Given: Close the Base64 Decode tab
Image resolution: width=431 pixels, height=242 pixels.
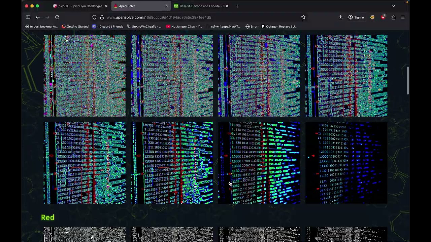Looking at the screenshot, I should [227, 6].
